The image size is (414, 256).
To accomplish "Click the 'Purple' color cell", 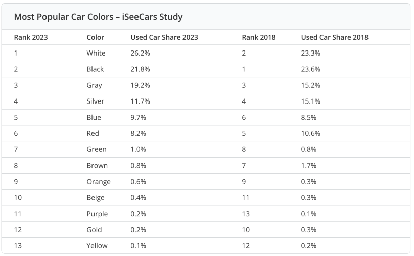I will [98, 214].
